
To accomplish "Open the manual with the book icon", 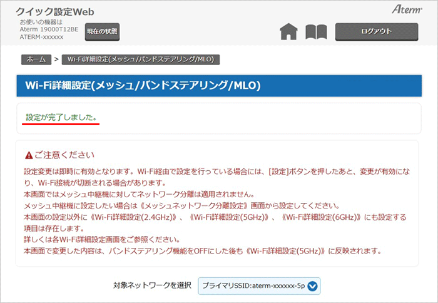I will [x=316, y=32].
